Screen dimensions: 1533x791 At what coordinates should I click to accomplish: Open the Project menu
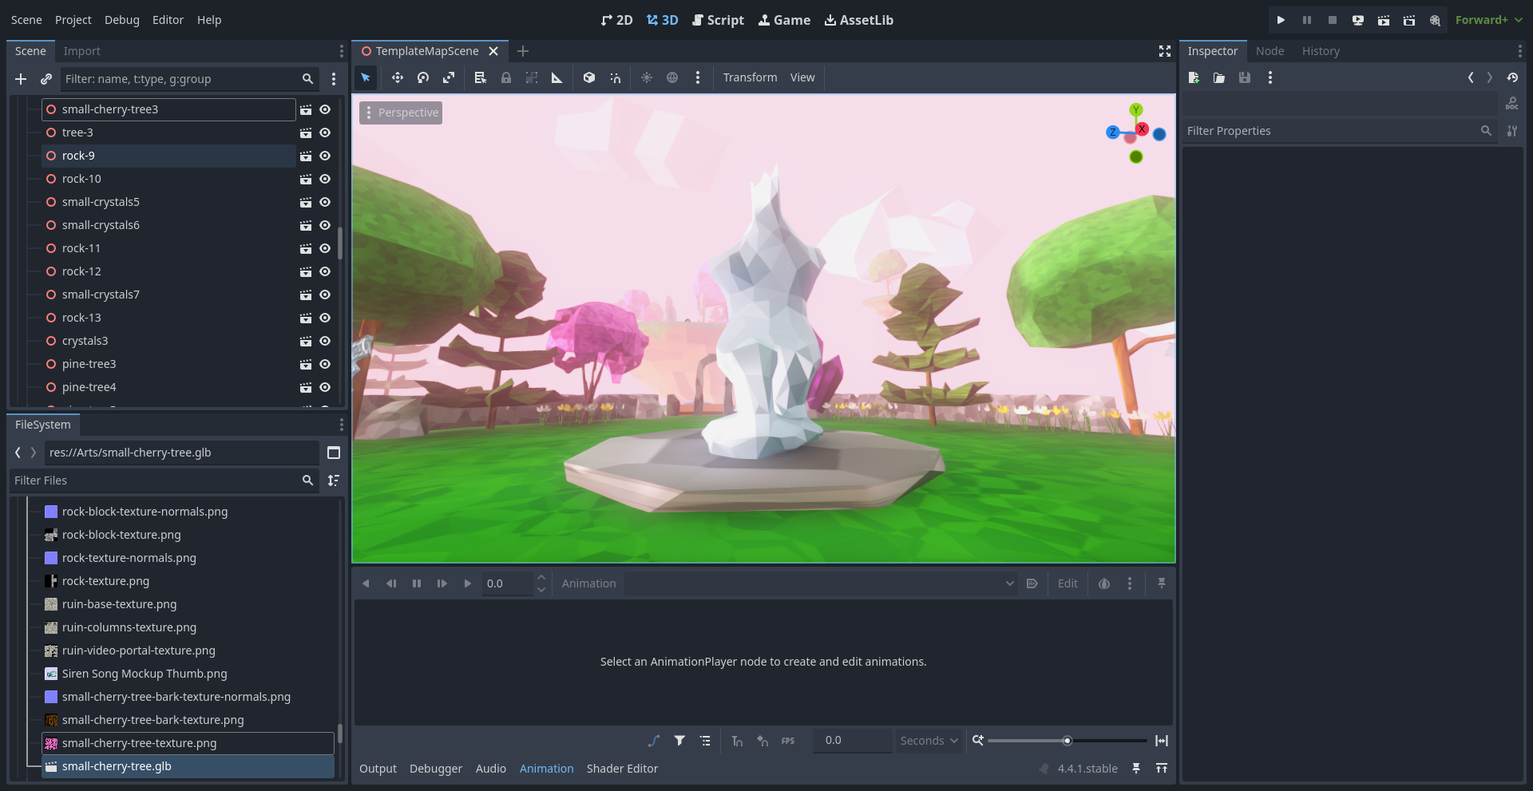click(73, 20)
